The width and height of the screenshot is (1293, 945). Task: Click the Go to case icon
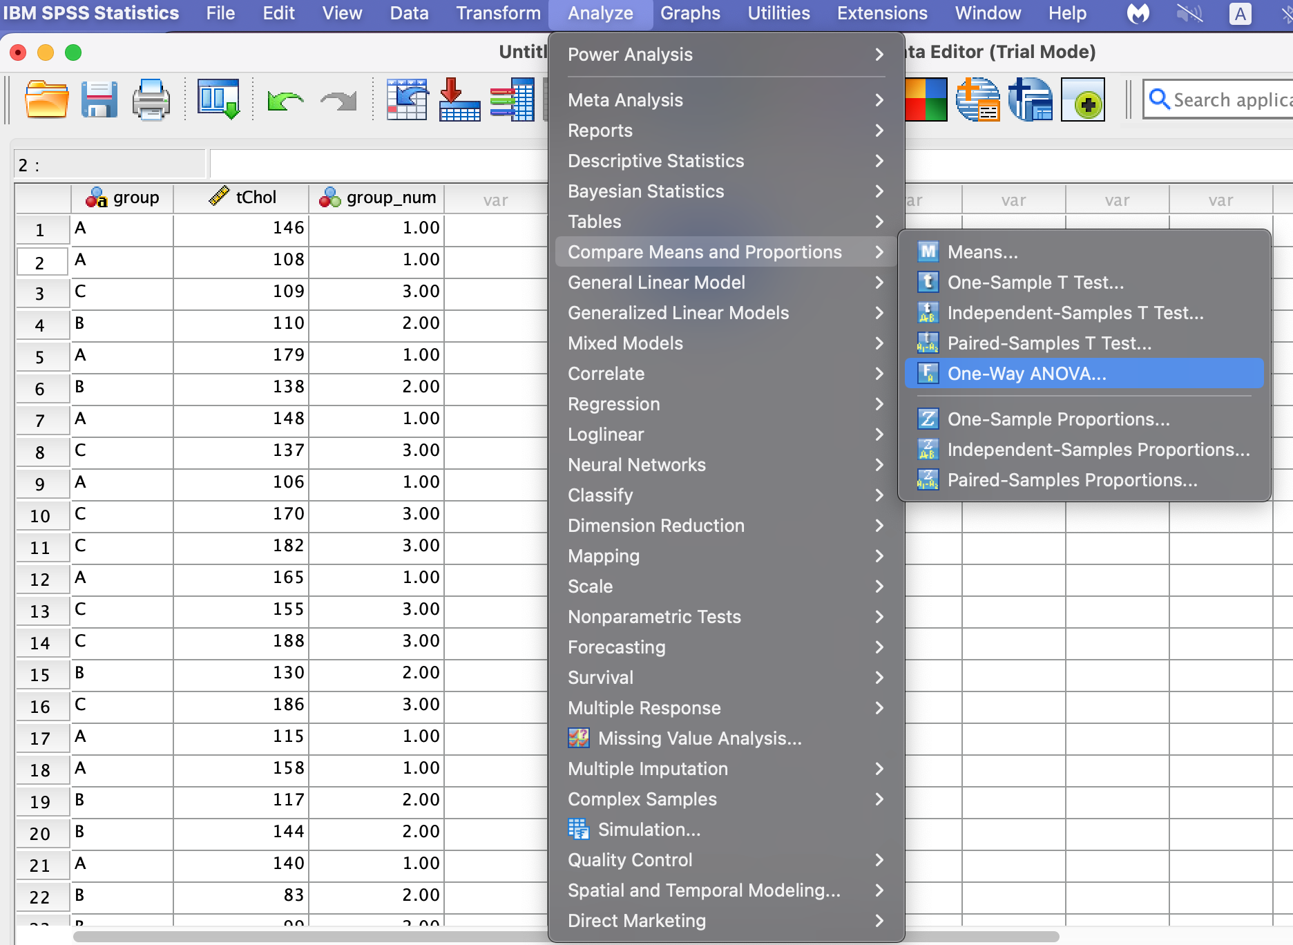tap(407, 99)
